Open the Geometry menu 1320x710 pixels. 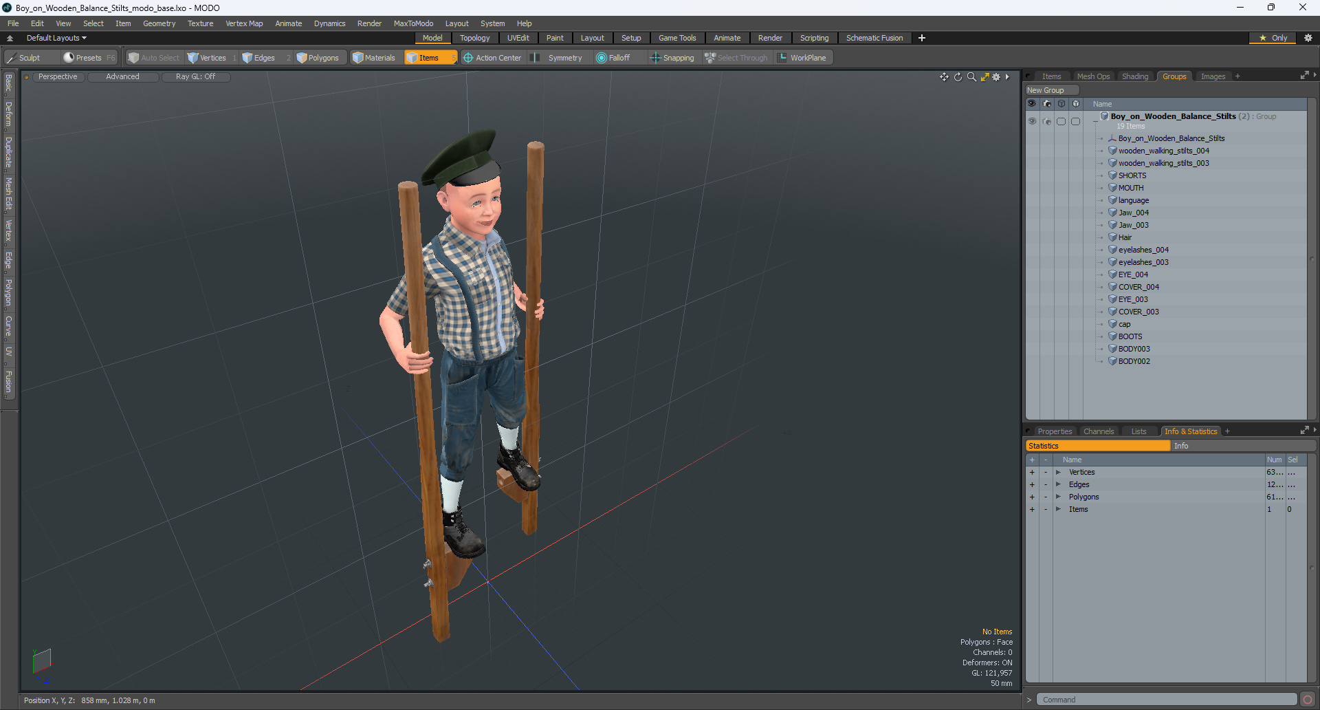pyautogui.click(x=159, y=23)
